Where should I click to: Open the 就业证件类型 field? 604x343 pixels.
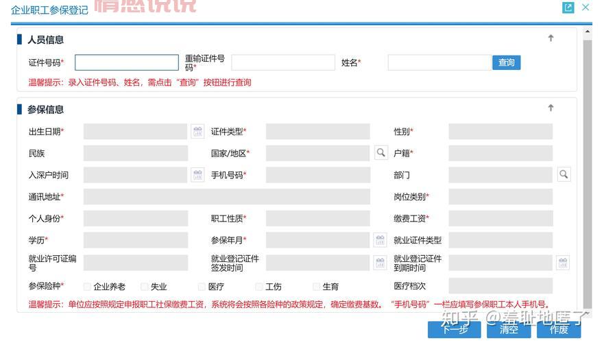500,240
